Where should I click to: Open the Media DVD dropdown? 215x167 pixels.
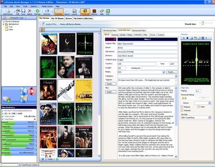tap(164, 72)
